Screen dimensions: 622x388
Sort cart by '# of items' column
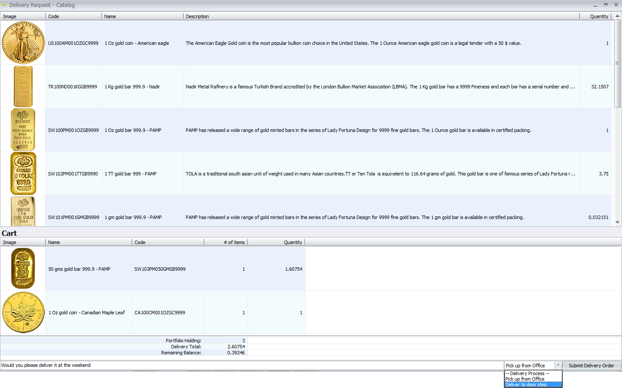(x=225, y=242)
